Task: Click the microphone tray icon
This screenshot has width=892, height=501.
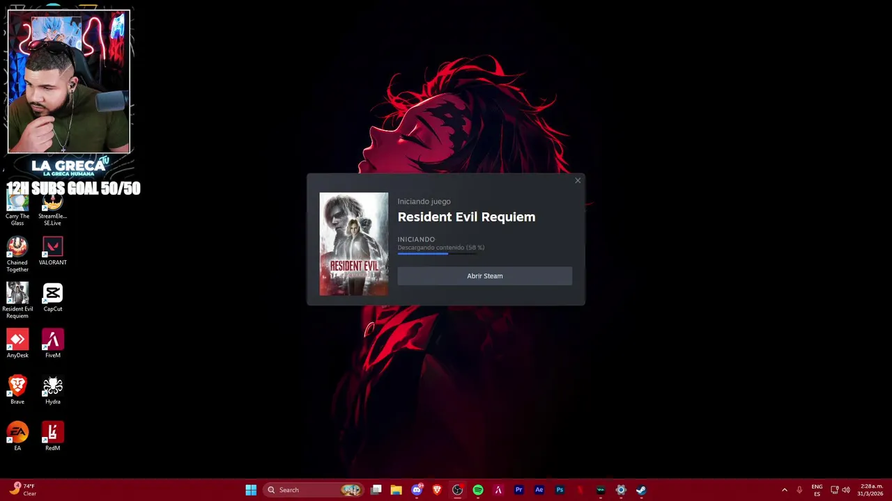Action: (x=799, y=490)
